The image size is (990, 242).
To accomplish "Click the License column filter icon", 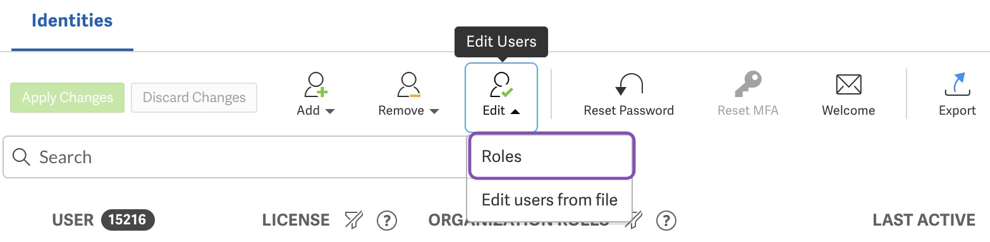I will [353, 220].
